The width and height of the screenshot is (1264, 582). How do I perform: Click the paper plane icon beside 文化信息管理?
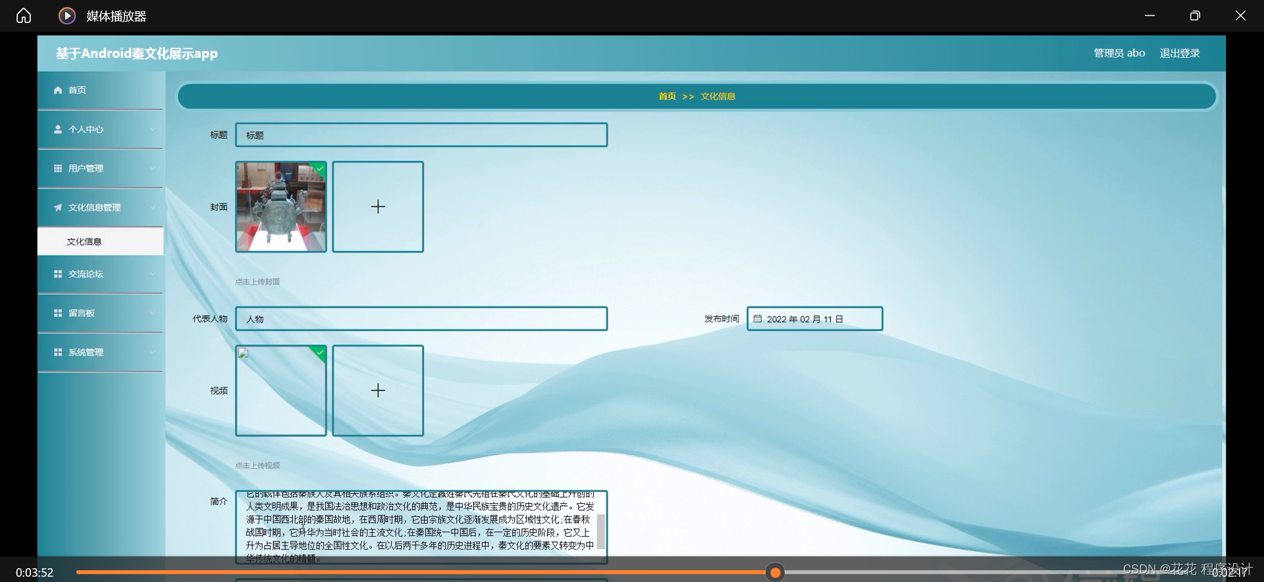tap(58, 208)
